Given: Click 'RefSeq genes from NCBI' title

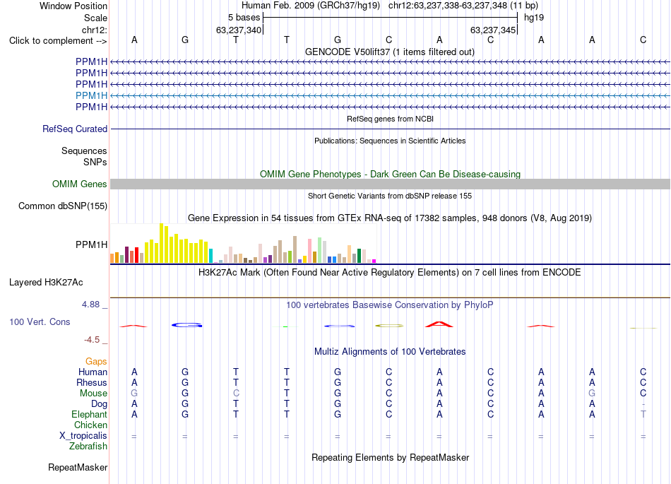Looking at the screenshot, I should (390, 119).
